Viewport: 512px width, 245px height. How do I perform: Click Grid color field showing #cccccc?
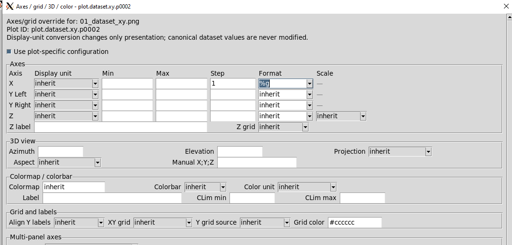pyautogui.click(x=354, y=222)
